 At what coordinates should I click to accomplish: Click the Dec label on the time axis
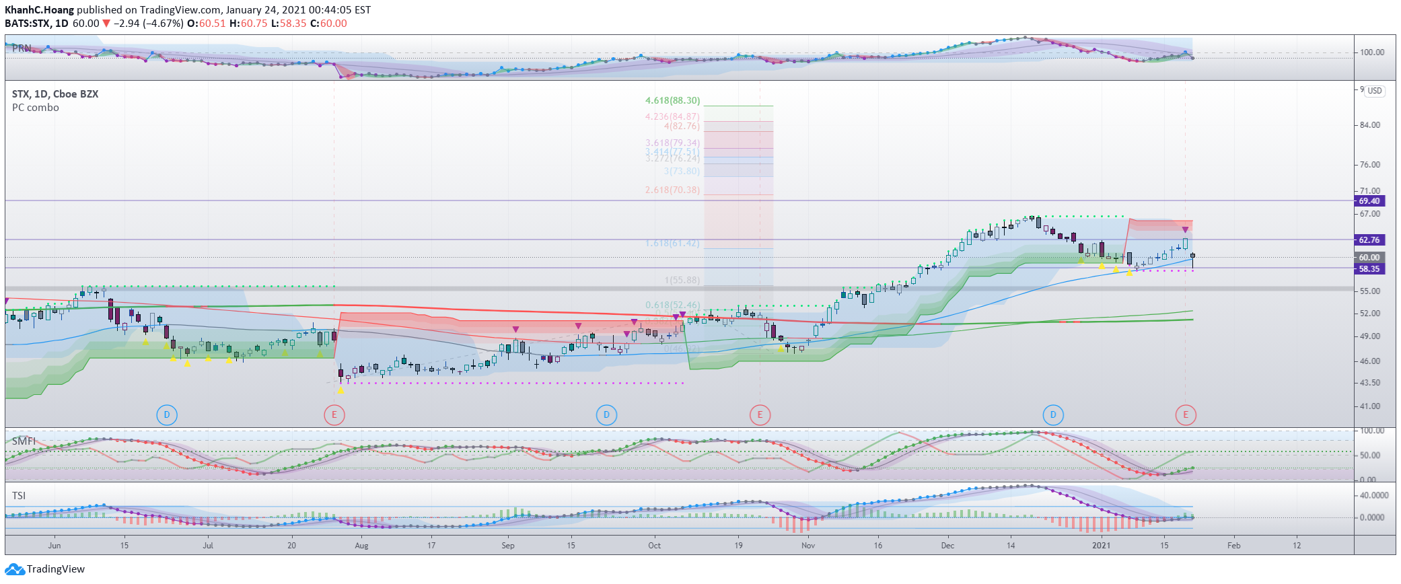click(x=947, y=546)
